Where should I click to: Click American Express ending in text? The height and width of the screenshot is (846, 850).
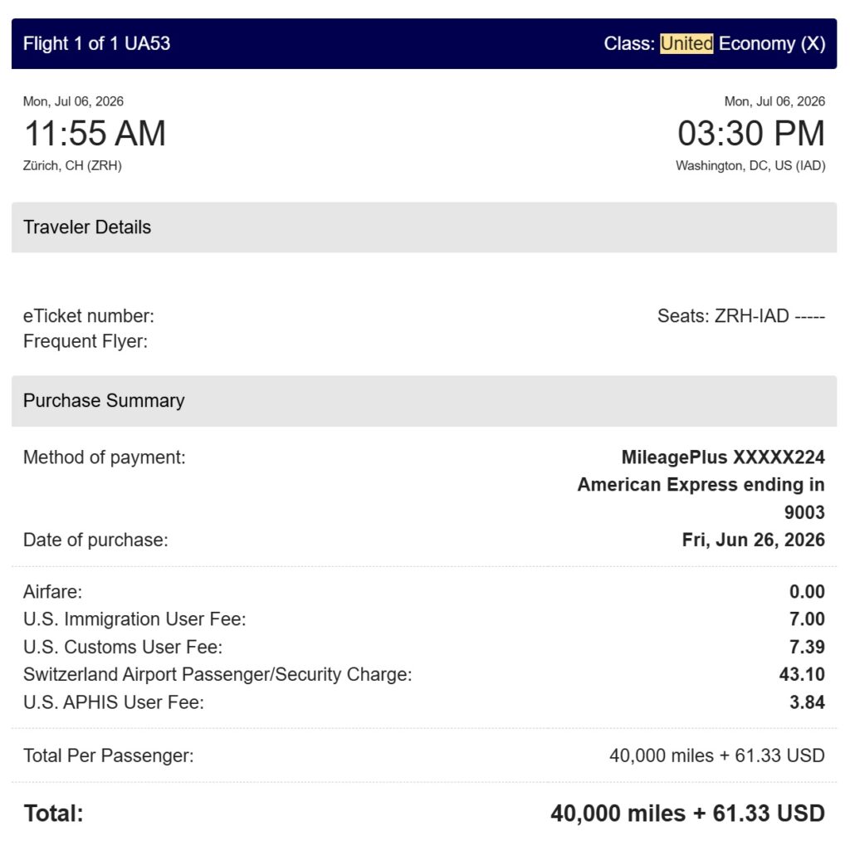click(x=701, y=485)
